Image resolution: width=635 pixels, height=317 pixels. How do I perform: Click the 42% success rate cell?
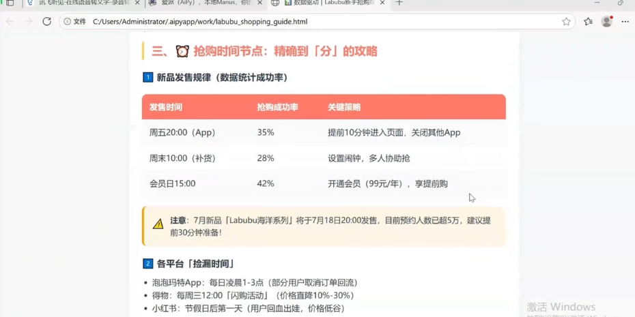click(266, 183)
